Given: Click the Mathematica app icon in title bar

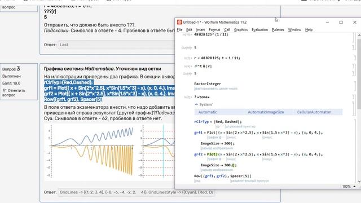Looking at the screenshot, I should tap(179, 22).
